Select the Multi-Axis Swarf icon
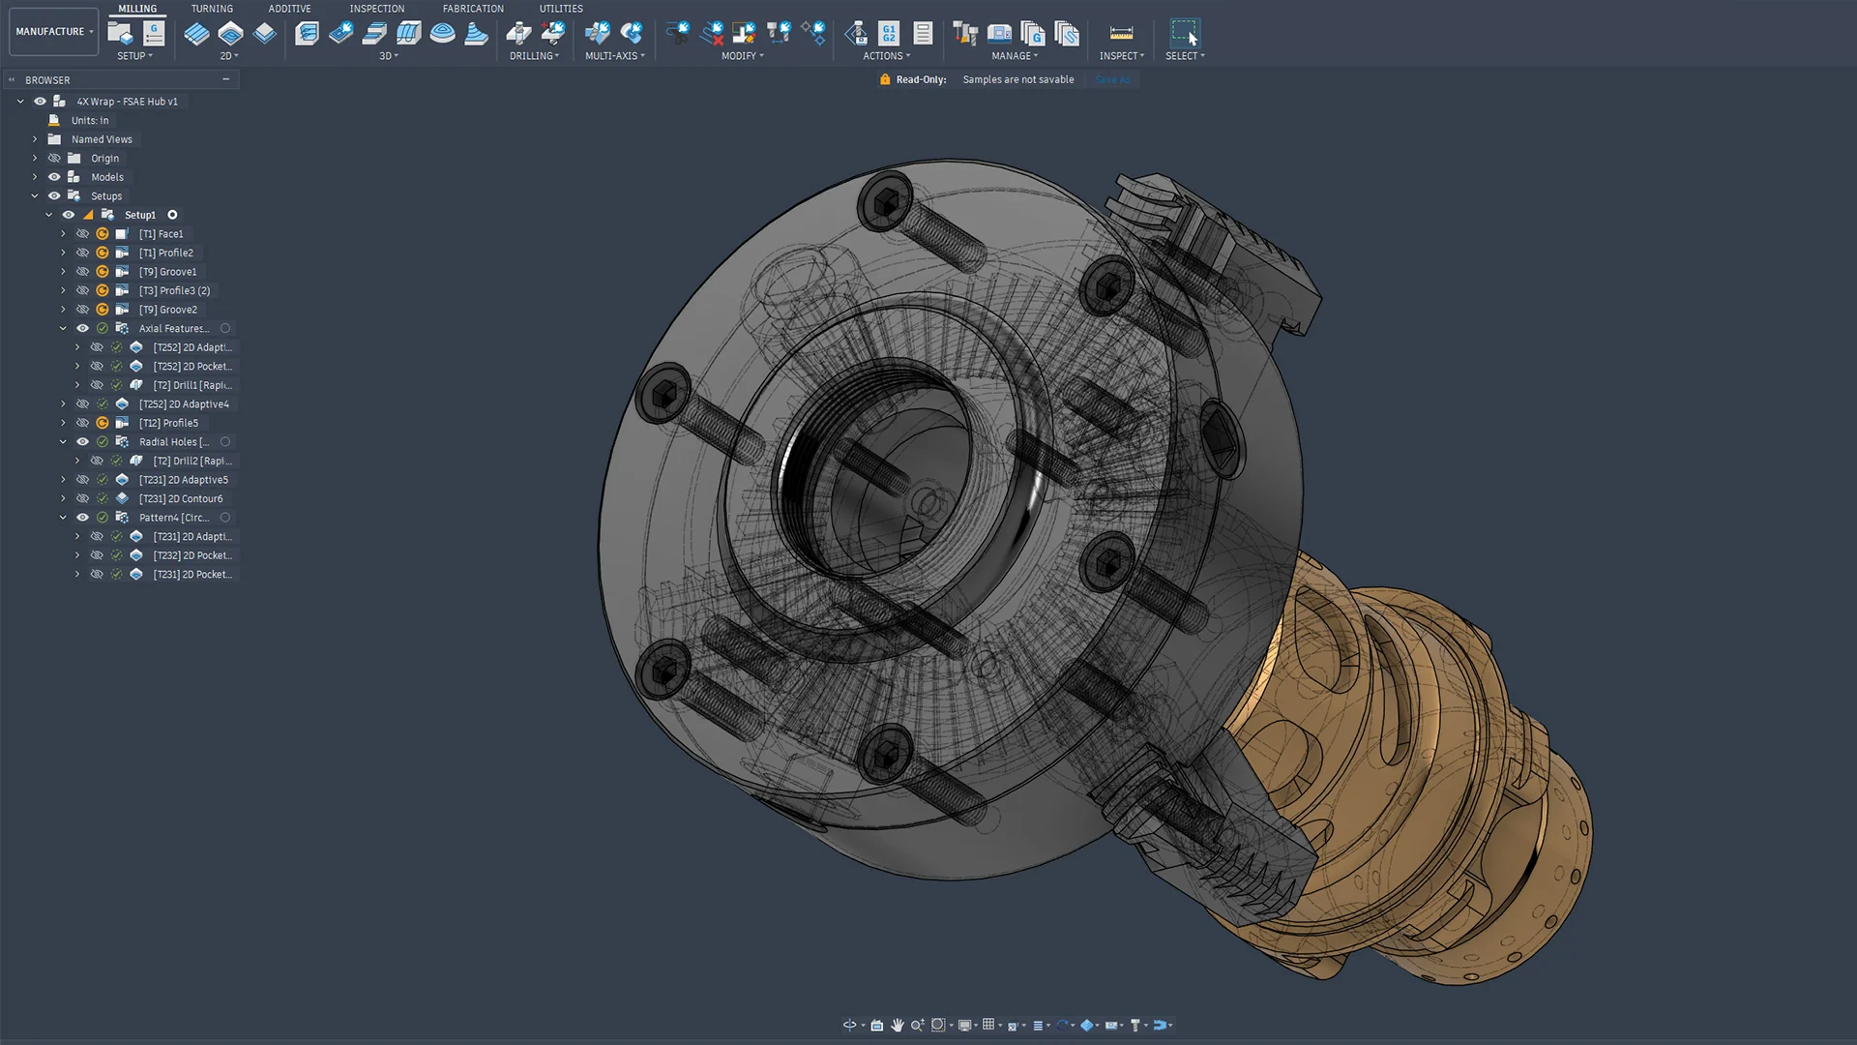 coord(598,33)
